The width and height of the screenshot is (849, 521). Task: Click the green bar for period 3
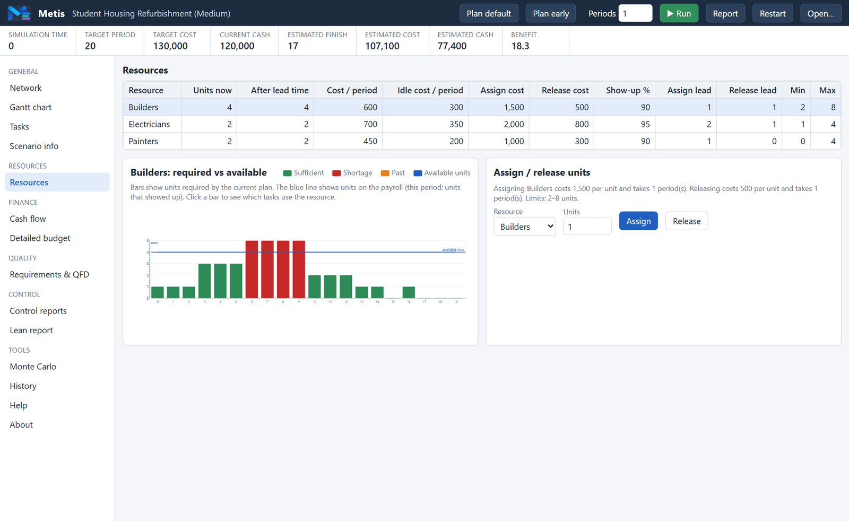[204, 281]
